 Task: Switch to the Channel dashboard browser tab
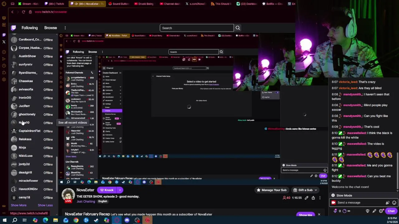tap(170, 4)
